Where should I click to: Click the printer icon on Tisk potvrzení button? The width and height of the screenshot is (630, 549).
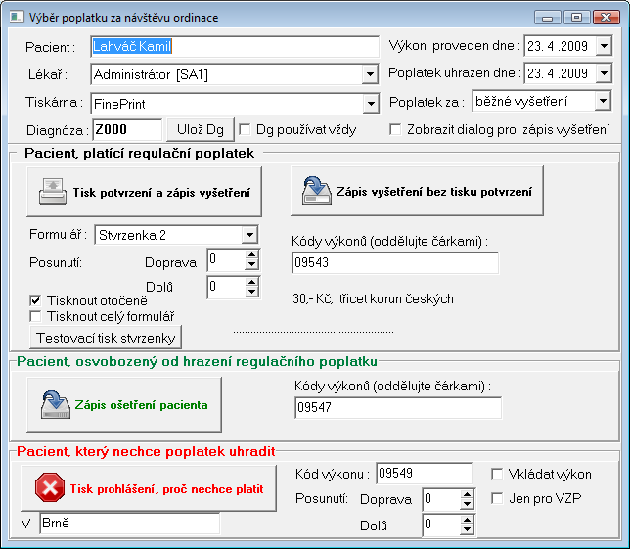click(52, 192)
